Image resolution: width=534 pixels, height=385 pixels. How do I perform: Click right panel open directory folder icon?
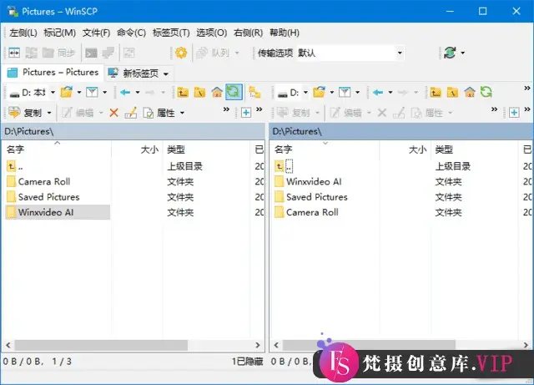[x=319, y=92]
